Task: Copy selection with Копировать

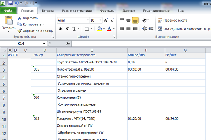Action: tap(30, 24)
